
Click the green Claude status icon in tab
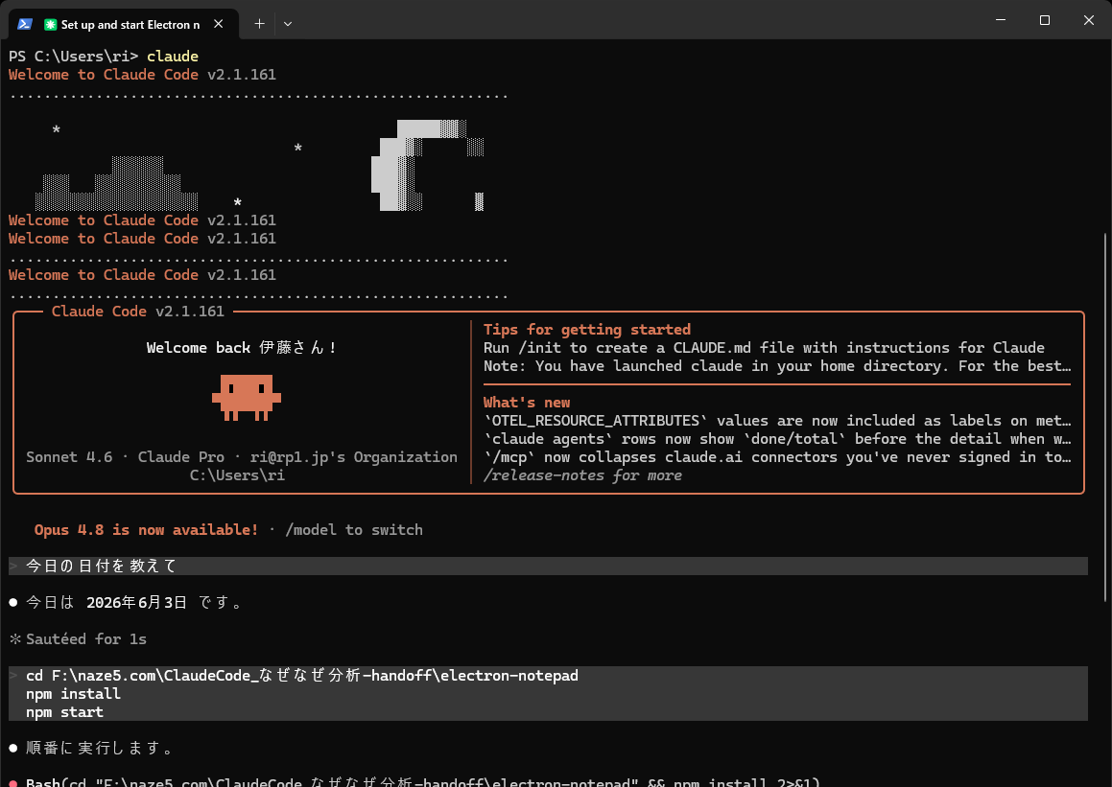pos(50,25)
